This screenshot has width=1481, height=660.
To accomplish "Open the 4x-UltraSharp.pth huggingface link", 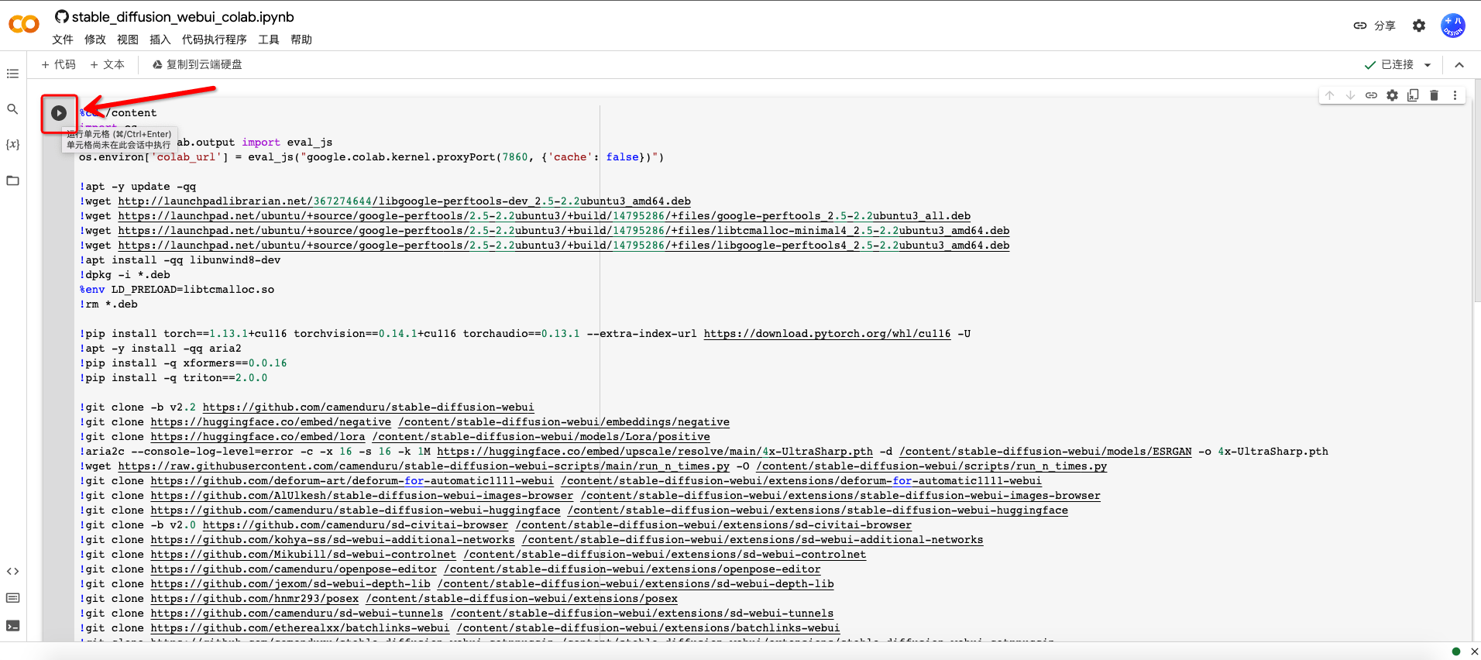I will click(x=655, y=452).
